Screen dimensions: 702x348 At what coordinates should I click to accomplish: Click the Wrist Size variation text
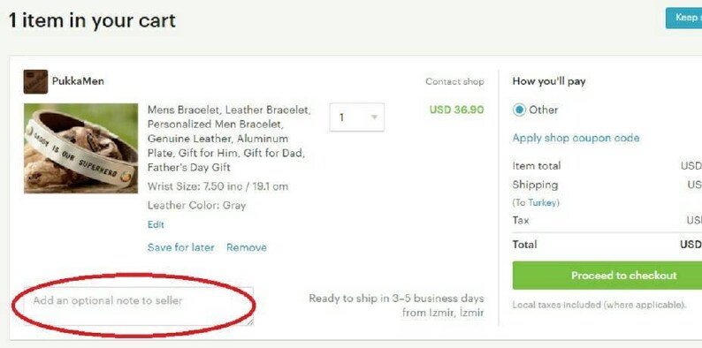point(217,186)
